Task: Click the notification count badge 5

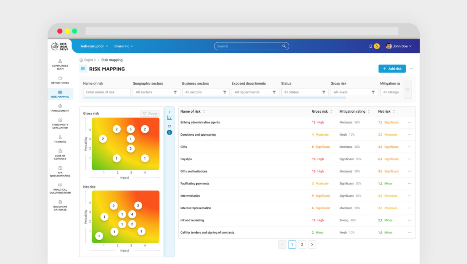Action: (377, 46)
